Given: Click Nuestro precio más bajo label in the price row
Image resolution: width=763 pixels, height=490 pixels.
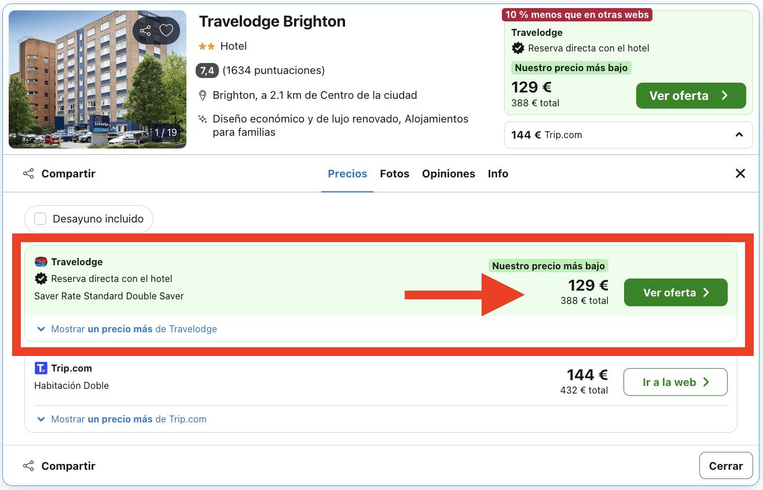Looking at the screenshot, I should [x=548, y=266].
